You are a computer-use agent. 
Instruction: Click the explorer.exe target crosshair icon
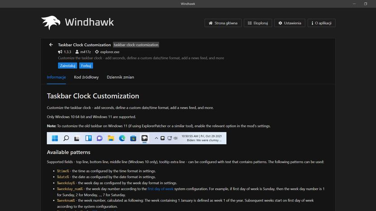[x=97, y=52]
